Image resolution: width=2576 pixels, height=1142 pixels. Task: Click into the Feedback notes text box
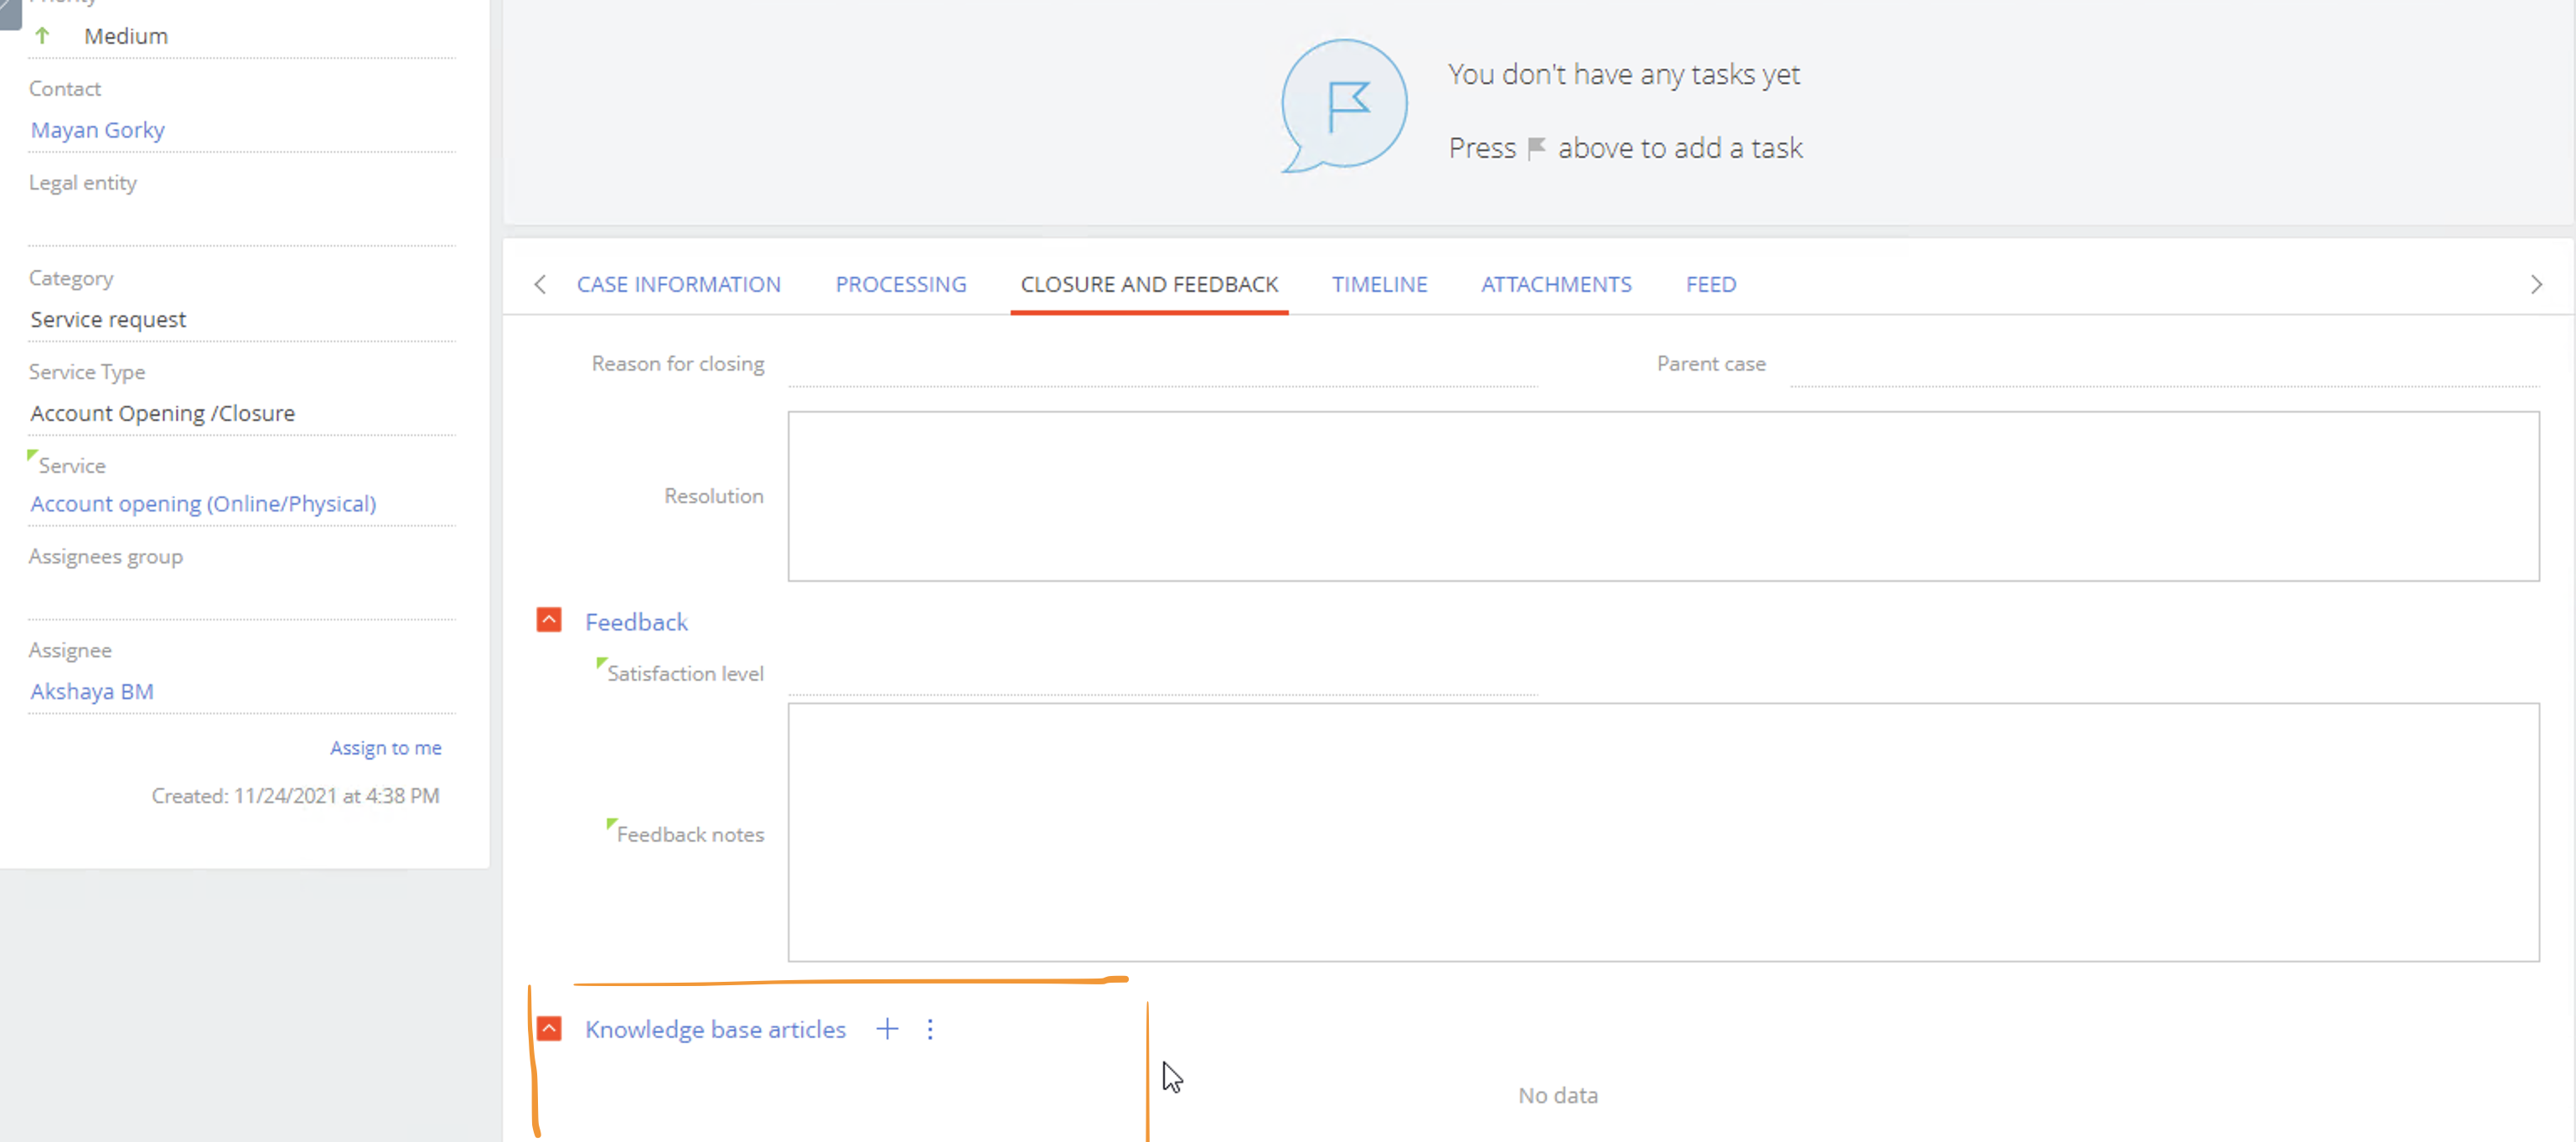[x=1663, y=832]
